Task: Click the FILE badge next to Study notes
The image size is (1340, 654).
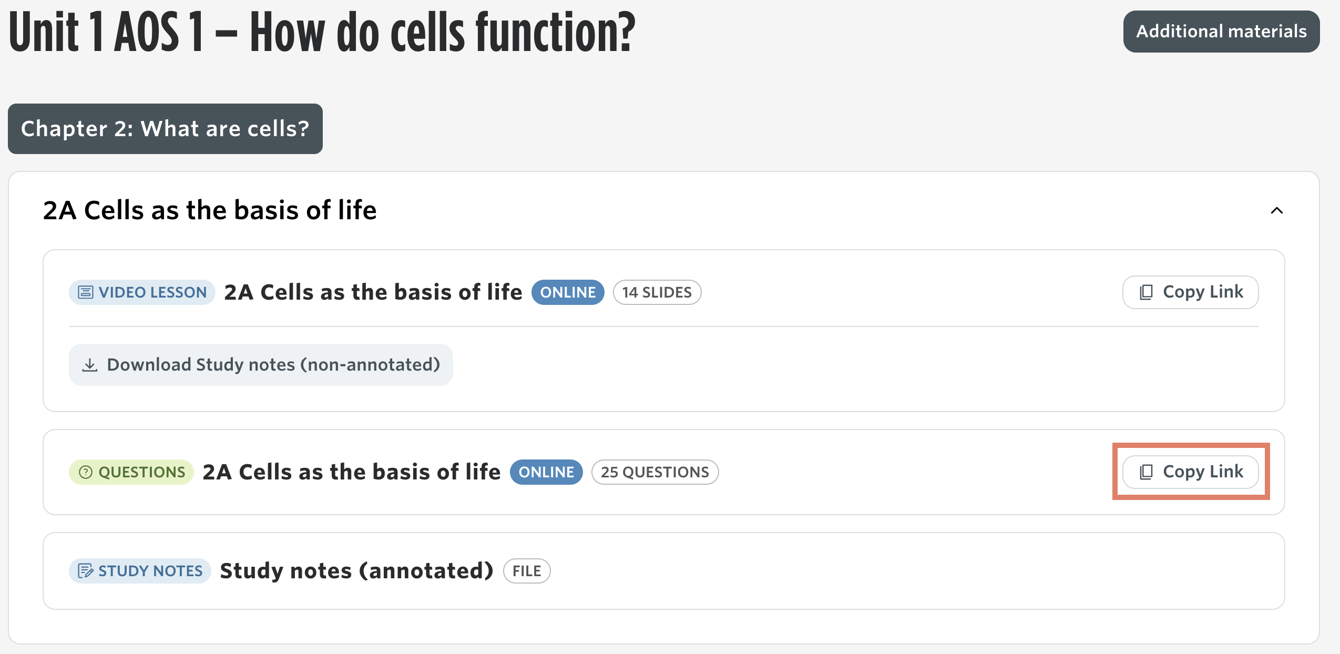Action: tap(527, 571)
